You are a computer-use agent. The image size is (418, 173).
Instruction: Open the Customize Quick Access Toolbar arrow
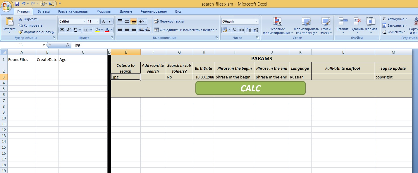tap(60, 4)
